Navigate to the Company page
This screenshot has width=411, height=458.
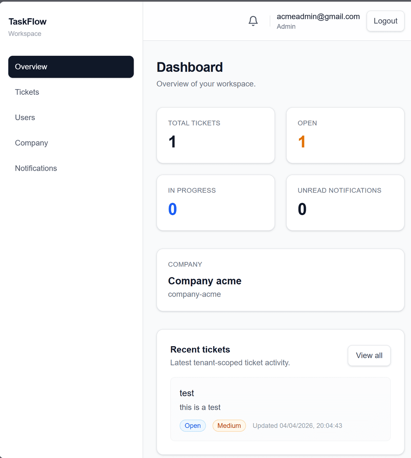point(31,143)
